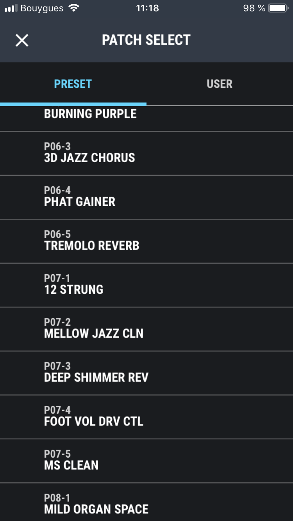Tap the battery icon in status bar

pos(279,8)
